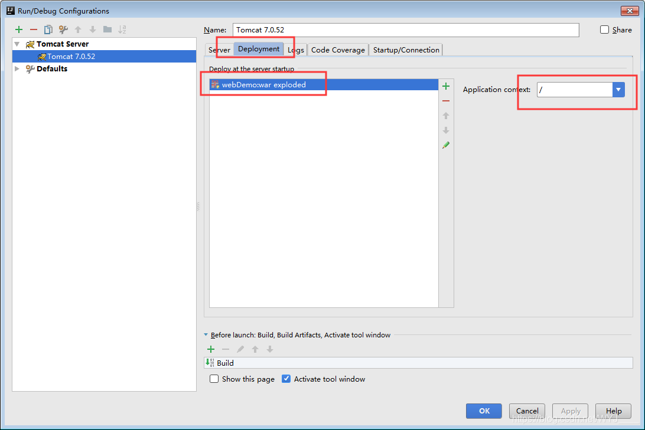Viewport: 645px width, 430px height.
Task: Collapse the Before launch section triangle
Action: pos(206,334)
